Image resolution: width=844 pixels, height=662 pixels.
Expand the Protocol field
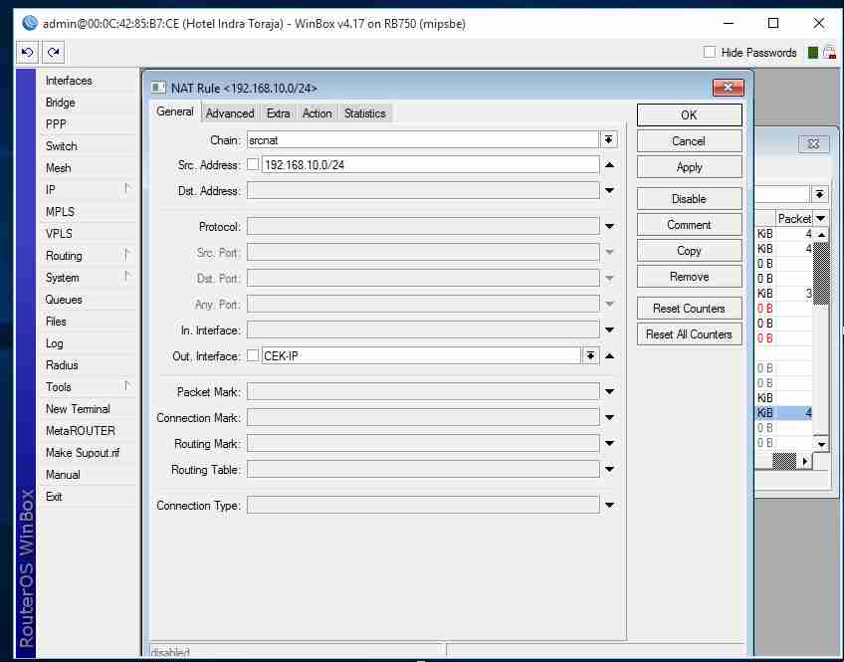(609, 227)
